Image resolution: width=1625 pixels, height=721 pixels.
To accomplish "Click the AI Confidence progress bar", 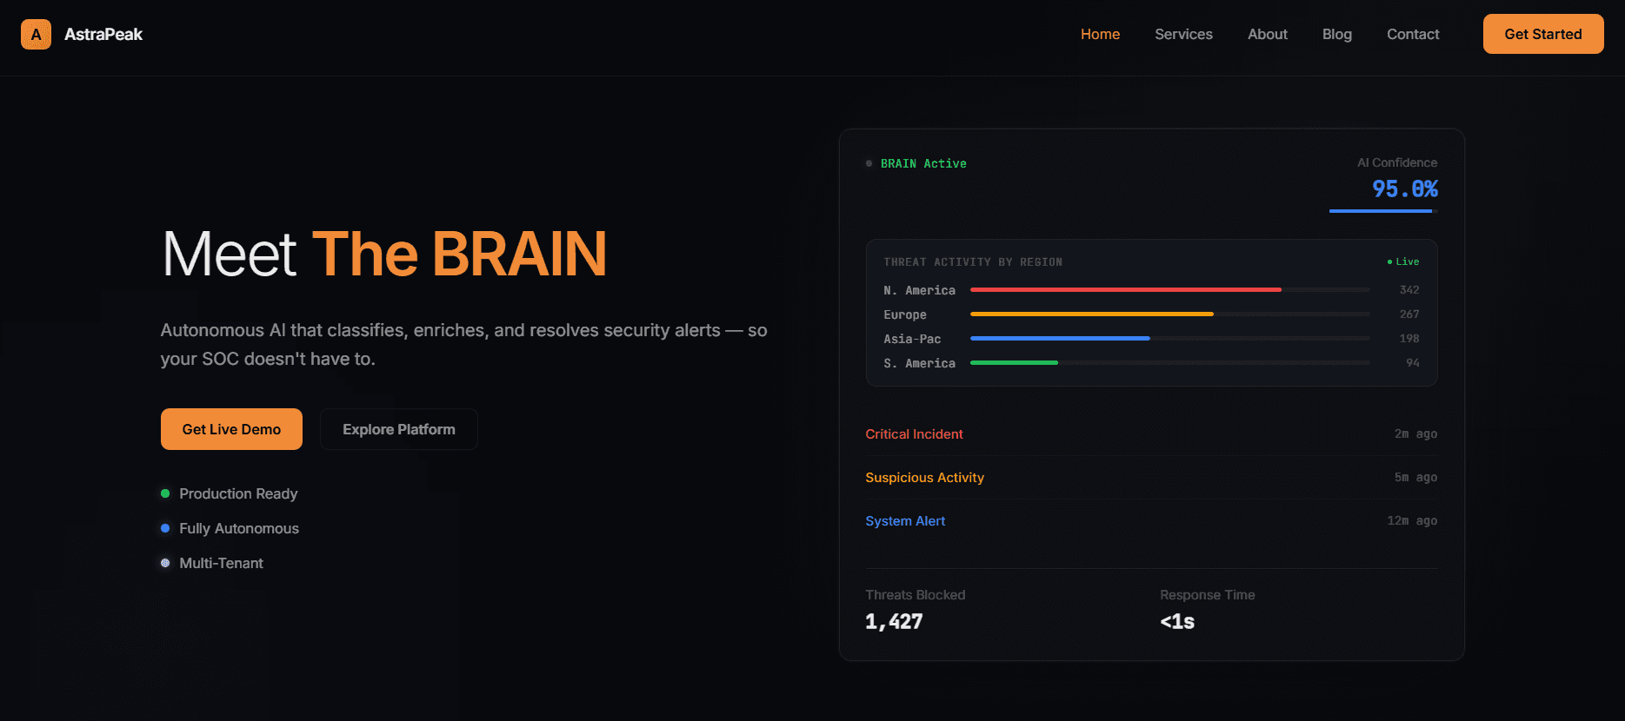I will click(x=1383, y=211).
